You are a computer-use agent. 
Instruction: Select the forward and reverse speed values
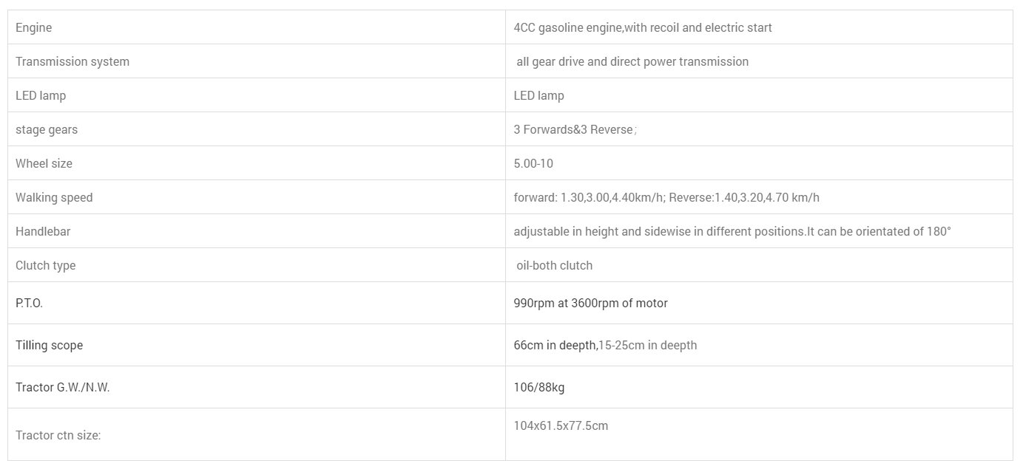pos(666,198)
